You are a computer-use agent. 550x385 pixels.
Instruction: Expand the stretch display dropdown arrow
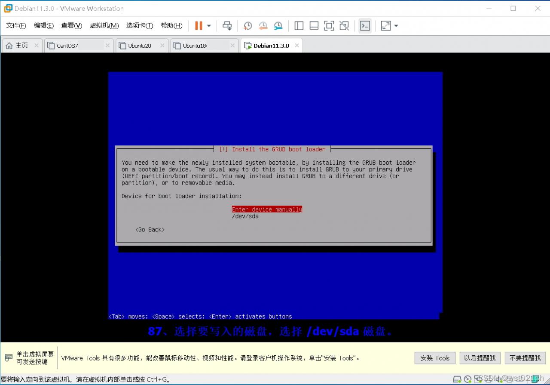(x=396, y=26)
